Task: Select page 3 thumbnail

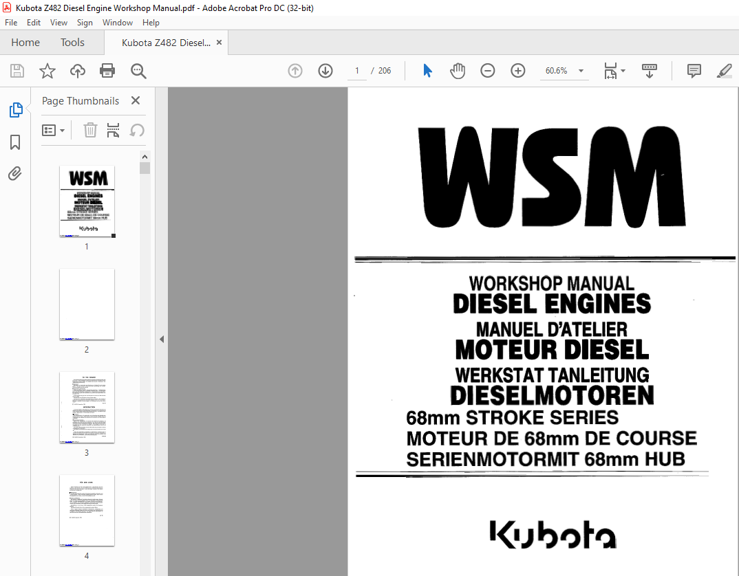Action: click(x=87, y=408)
